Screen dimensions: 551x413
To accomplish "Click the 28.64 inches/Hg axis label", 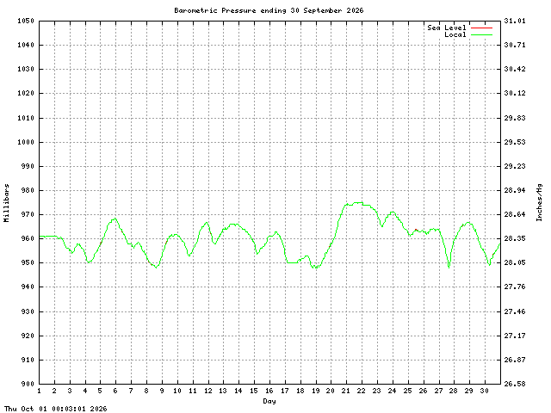I will pos(515,214).
